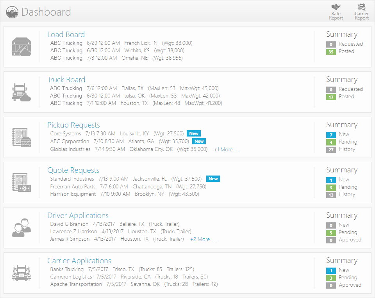Select David G Branson application
The image size is (375, 298).
(x=115, y=224)
